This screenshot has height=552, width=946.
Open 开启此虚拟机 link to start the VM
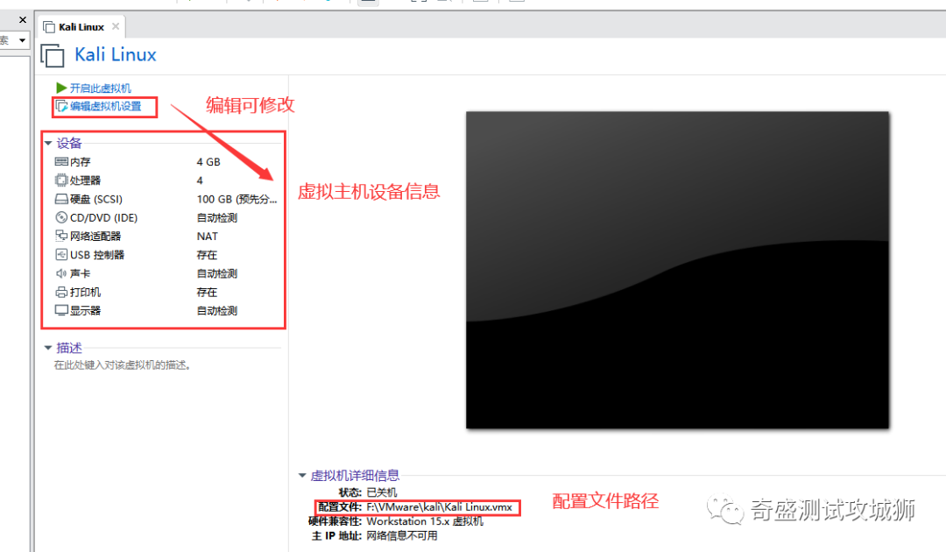(x=100, y=88)
